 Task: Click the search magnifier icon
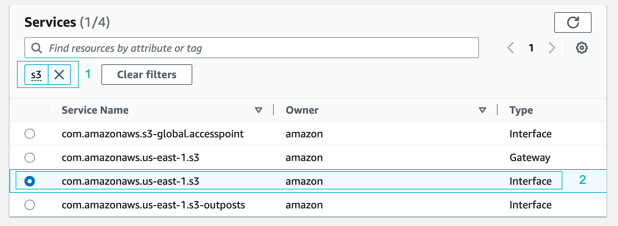click(37, 48)
